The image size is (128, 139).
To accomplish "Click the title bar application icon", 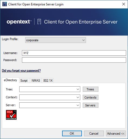I will tap(5, 4).
